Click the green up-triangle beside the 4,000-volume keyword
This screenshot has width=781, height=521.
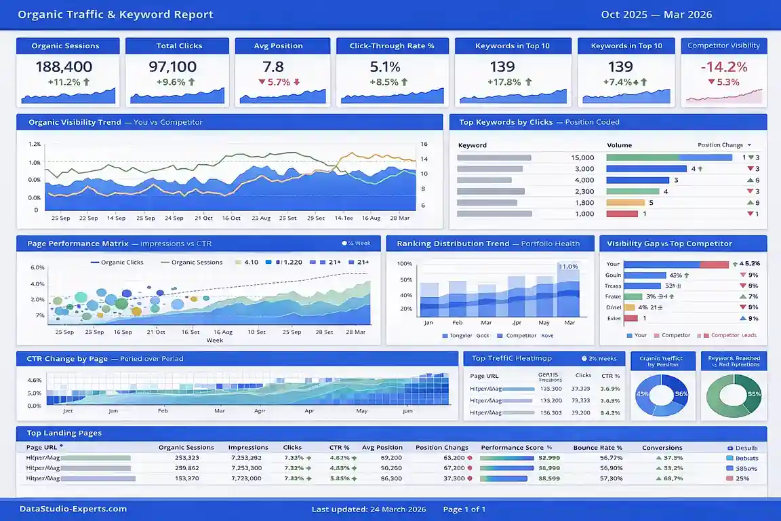[x=750, y=180]
